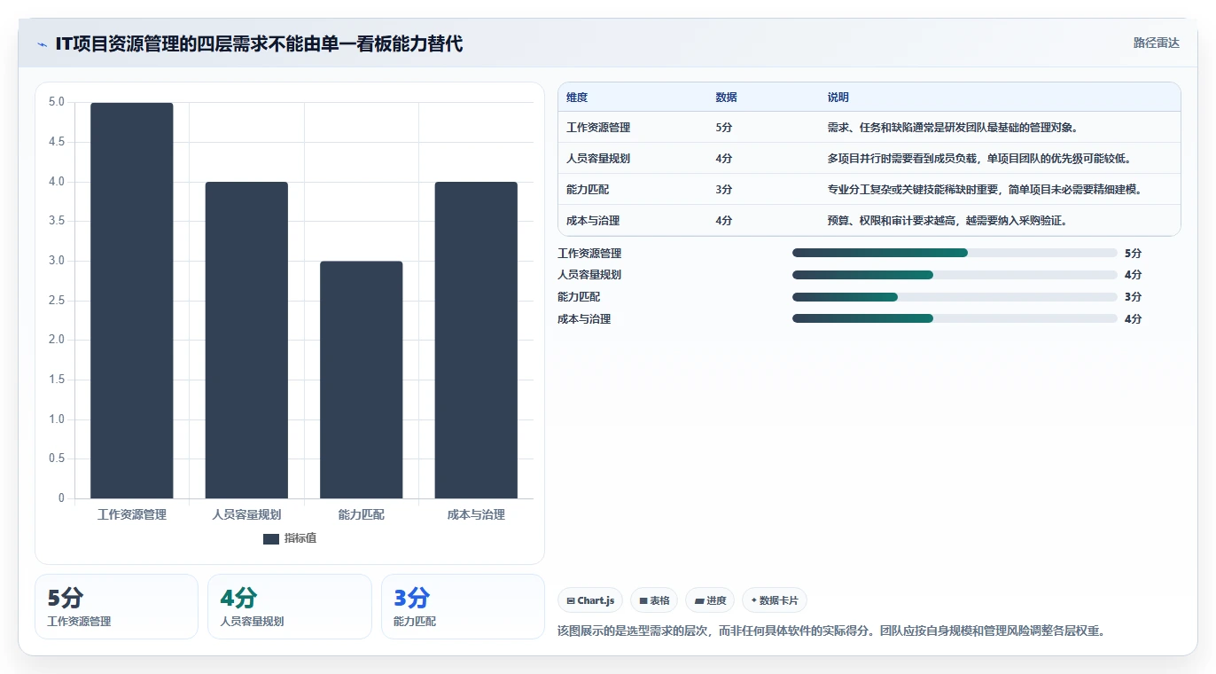Click the 工作资源管理 x-axis label
The height and width of the screenshot is (674, 1216).
click(132, 514)
